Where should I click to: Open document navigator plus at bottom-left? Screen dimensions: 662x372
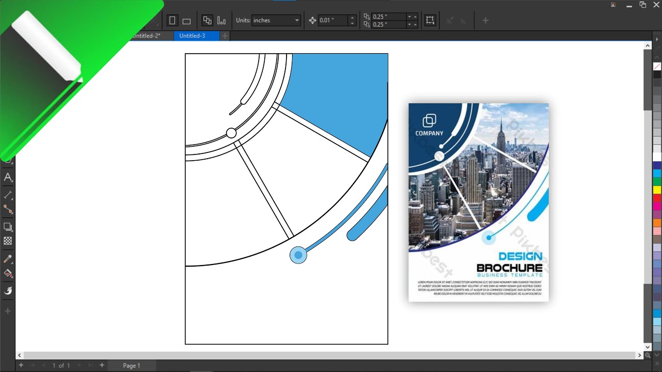21,365
